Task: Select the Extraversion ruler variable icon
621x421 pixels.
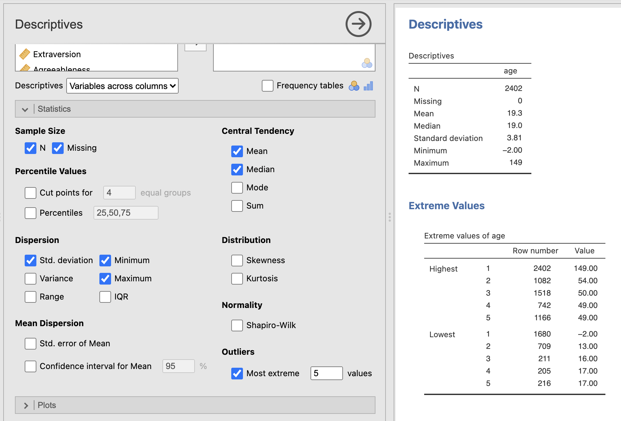Action: tap(25, 54)
